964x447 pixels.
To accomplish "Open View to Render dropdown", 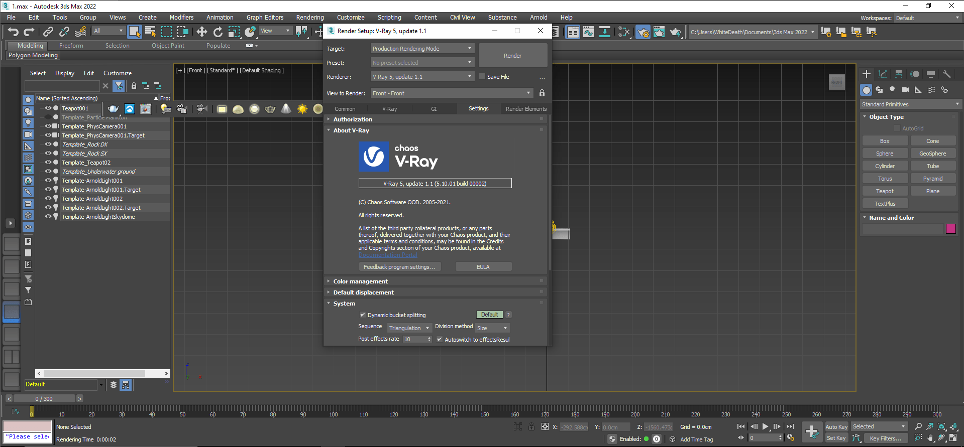I will 452,93.
